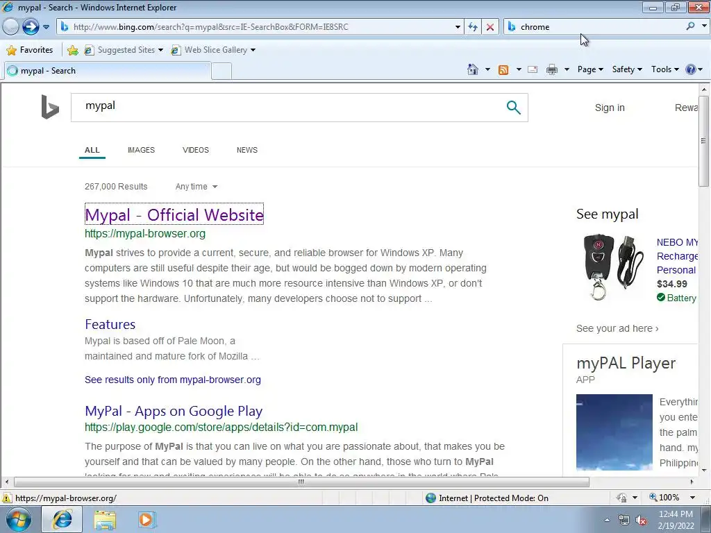
Task: Click the Home icon in command bar
Action: click(x=472, y=69)
